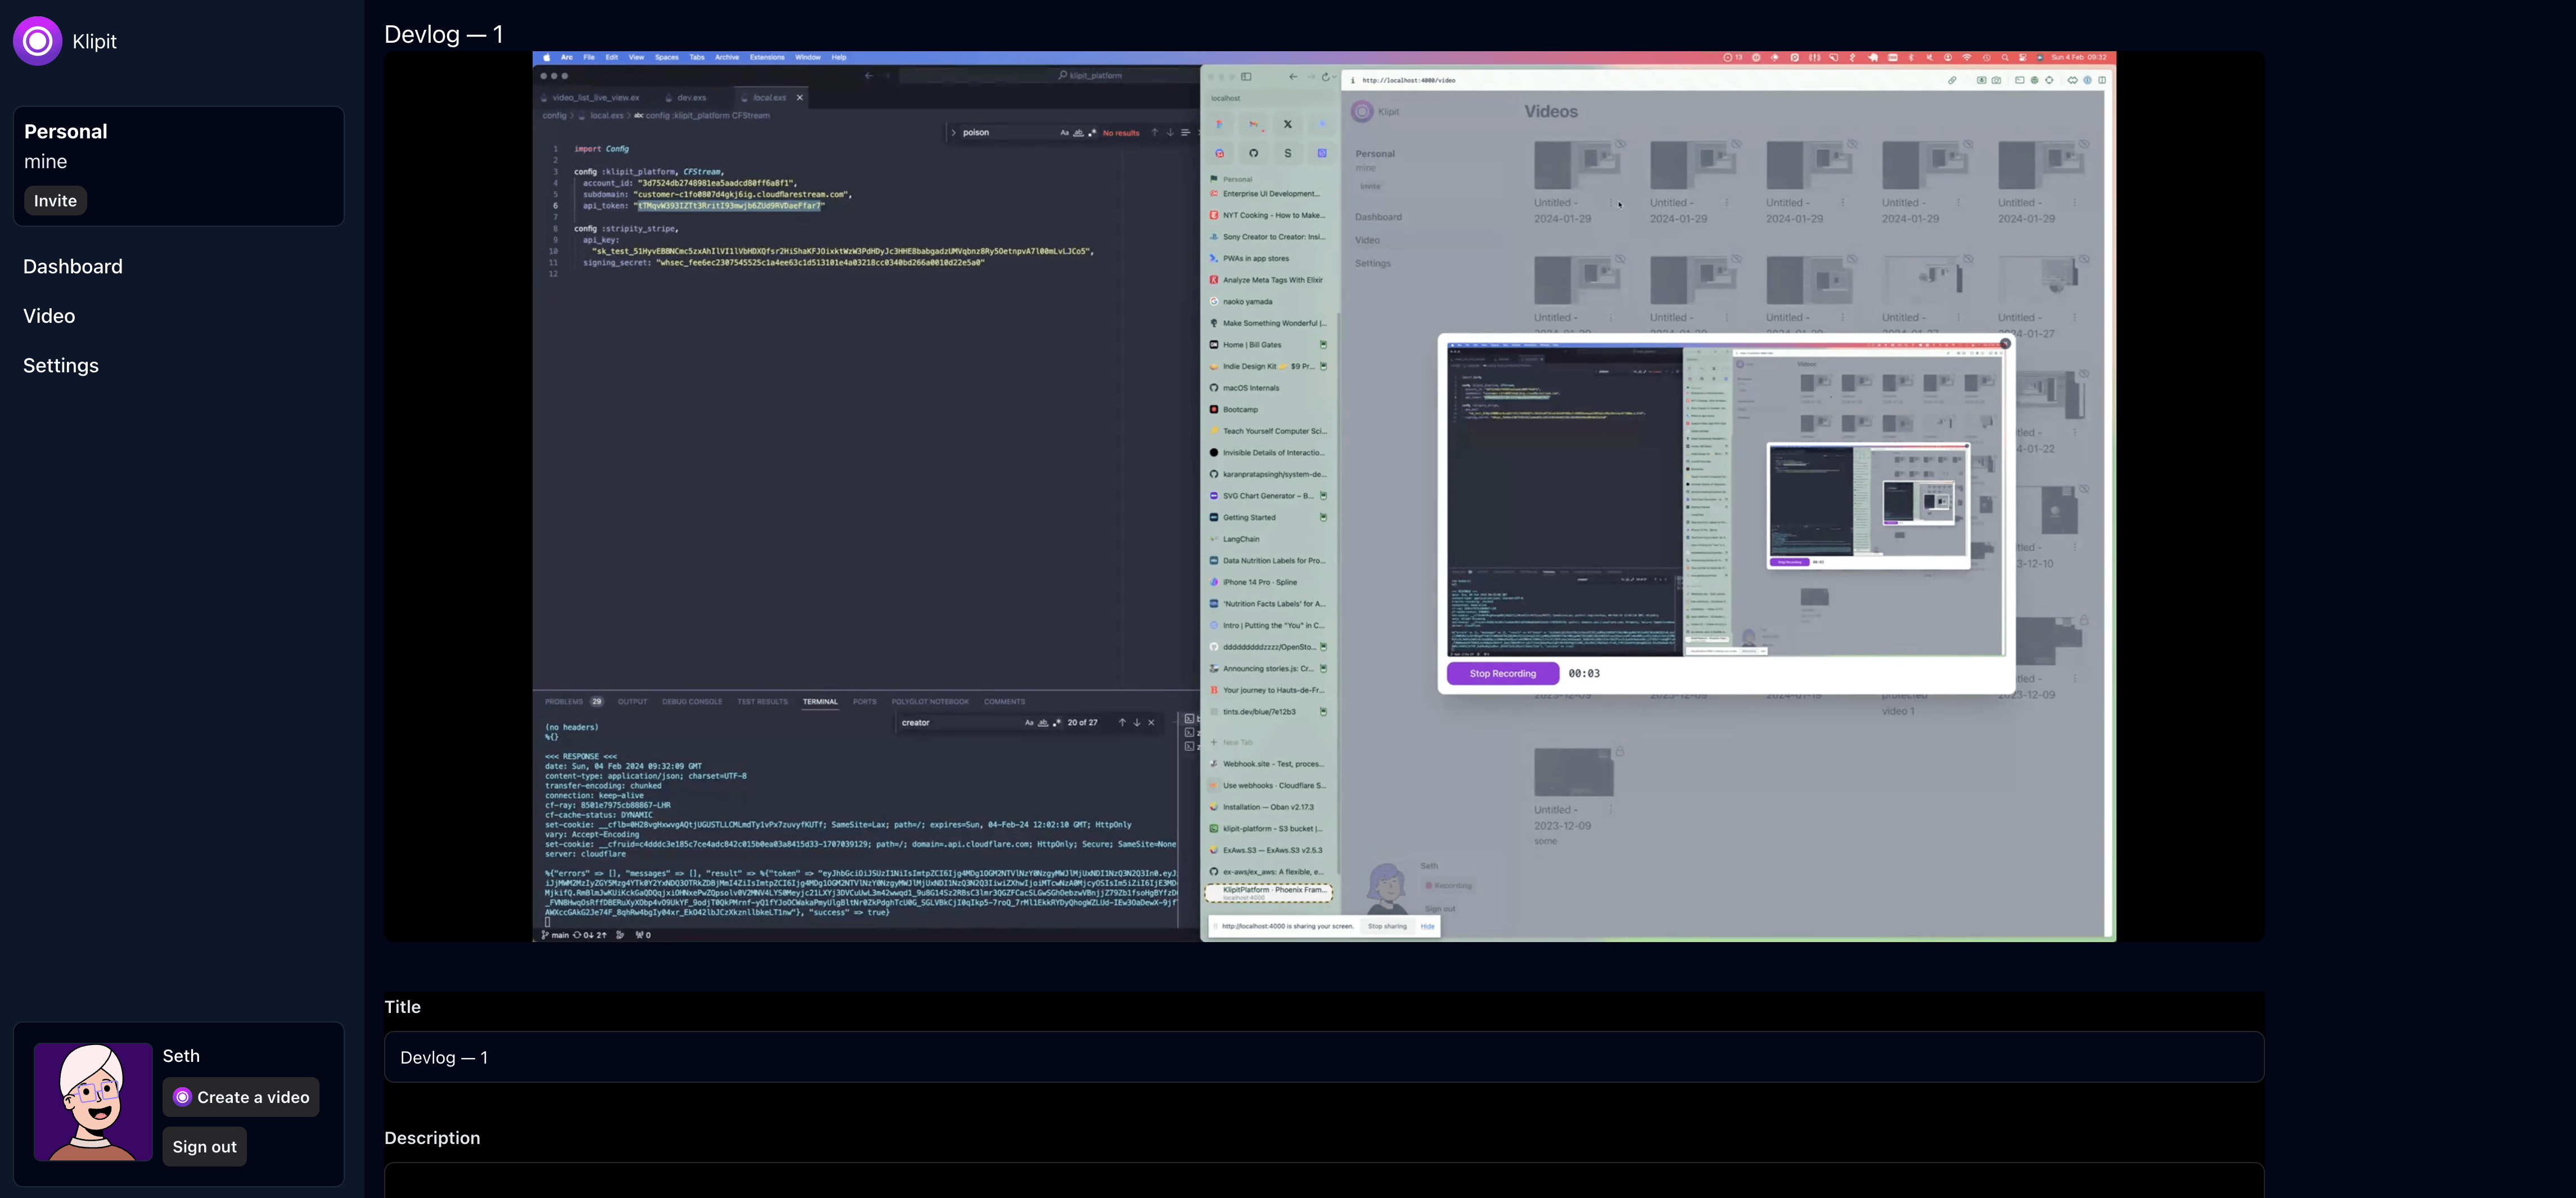This screenshot has width=2576, height=1198.
Task: In the video, click the Arc reload icon
Action: point(1326,77)
